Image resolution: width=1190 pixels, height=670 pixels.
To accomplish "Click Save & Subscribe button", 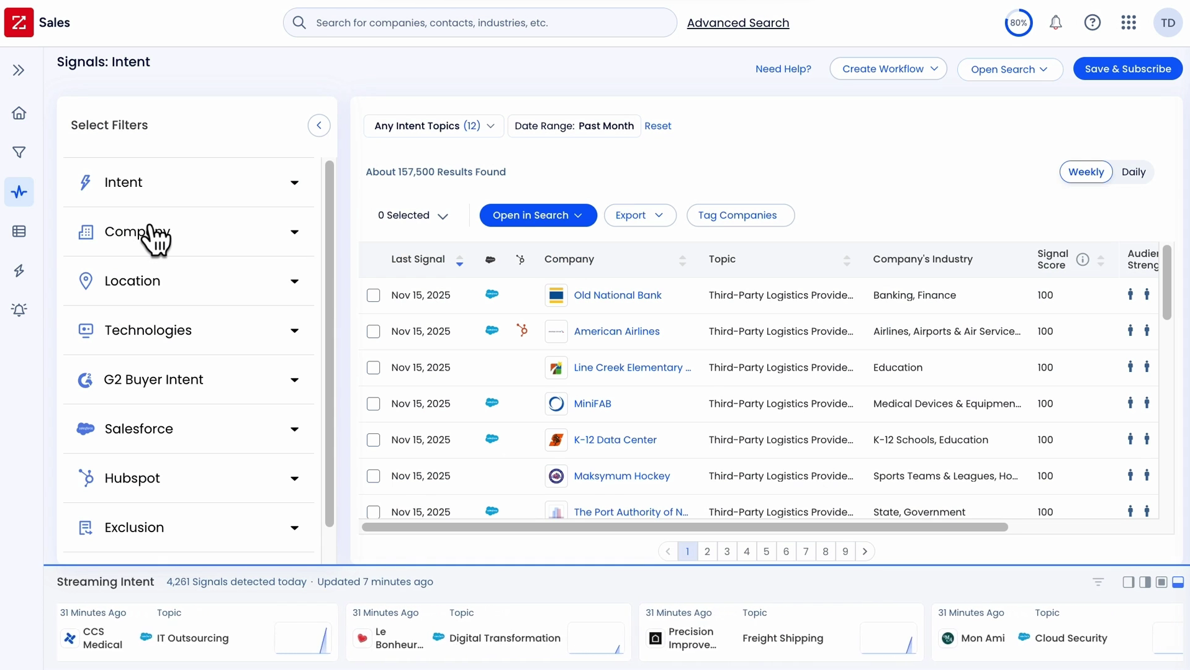I will (1128, 69).
